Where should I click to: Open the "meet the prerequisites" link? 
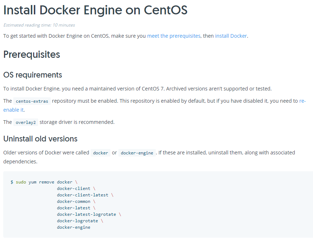coord(174,36)
